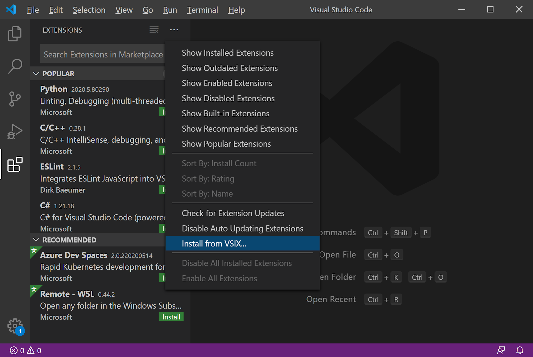Open the View menu
This screenshot has width=533, height=357.
click(x=124, y=10)
